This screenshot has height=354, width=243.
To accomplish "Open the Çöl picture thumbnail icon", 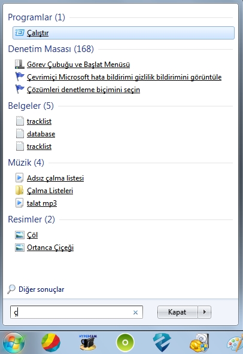I will point(19,235).
